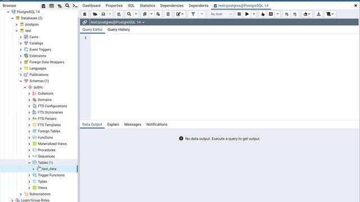The height and width of the screenshot is (202, 360).
Task: Click the Copy rows icon
Action: pos(145,14)
